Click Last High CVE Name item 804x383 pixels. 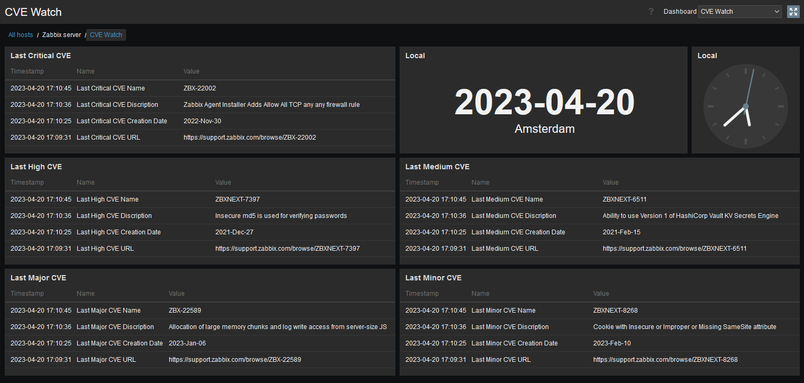107,199
